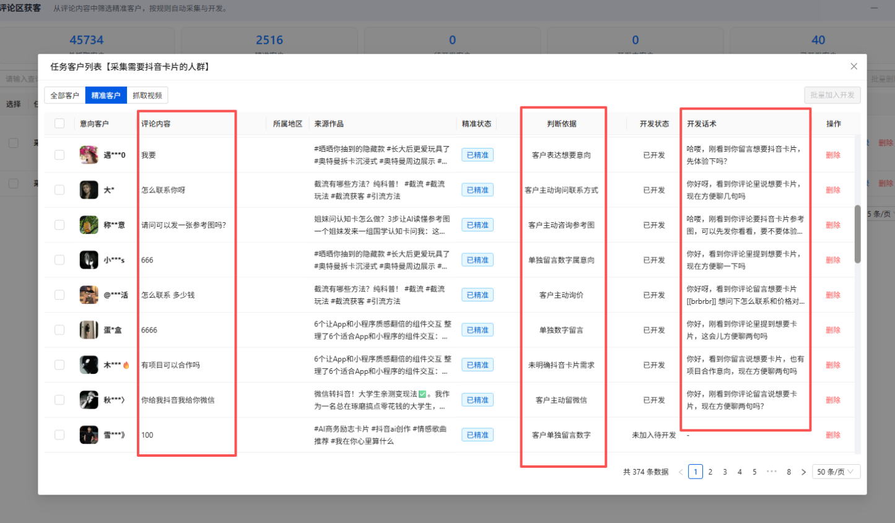
Task: Click avatar of user 小***s
Action: (x=89, y=260)
